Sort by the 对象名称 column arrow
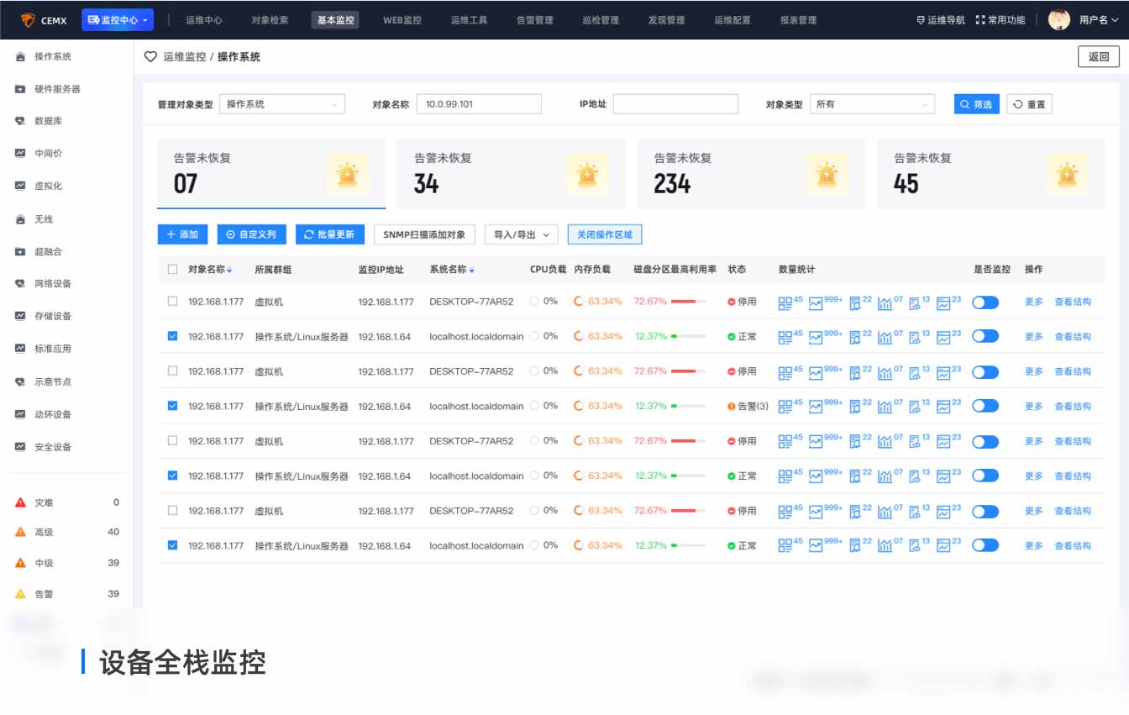Screen dimensions: 1129x715 [229, 271]
